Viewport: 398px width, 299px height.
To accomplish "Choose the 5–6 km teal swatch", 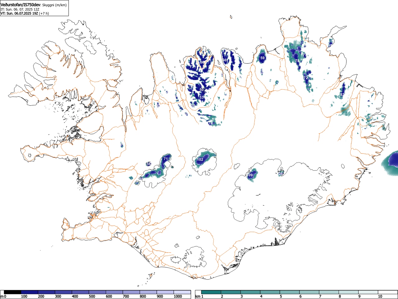I will point(289,292).
